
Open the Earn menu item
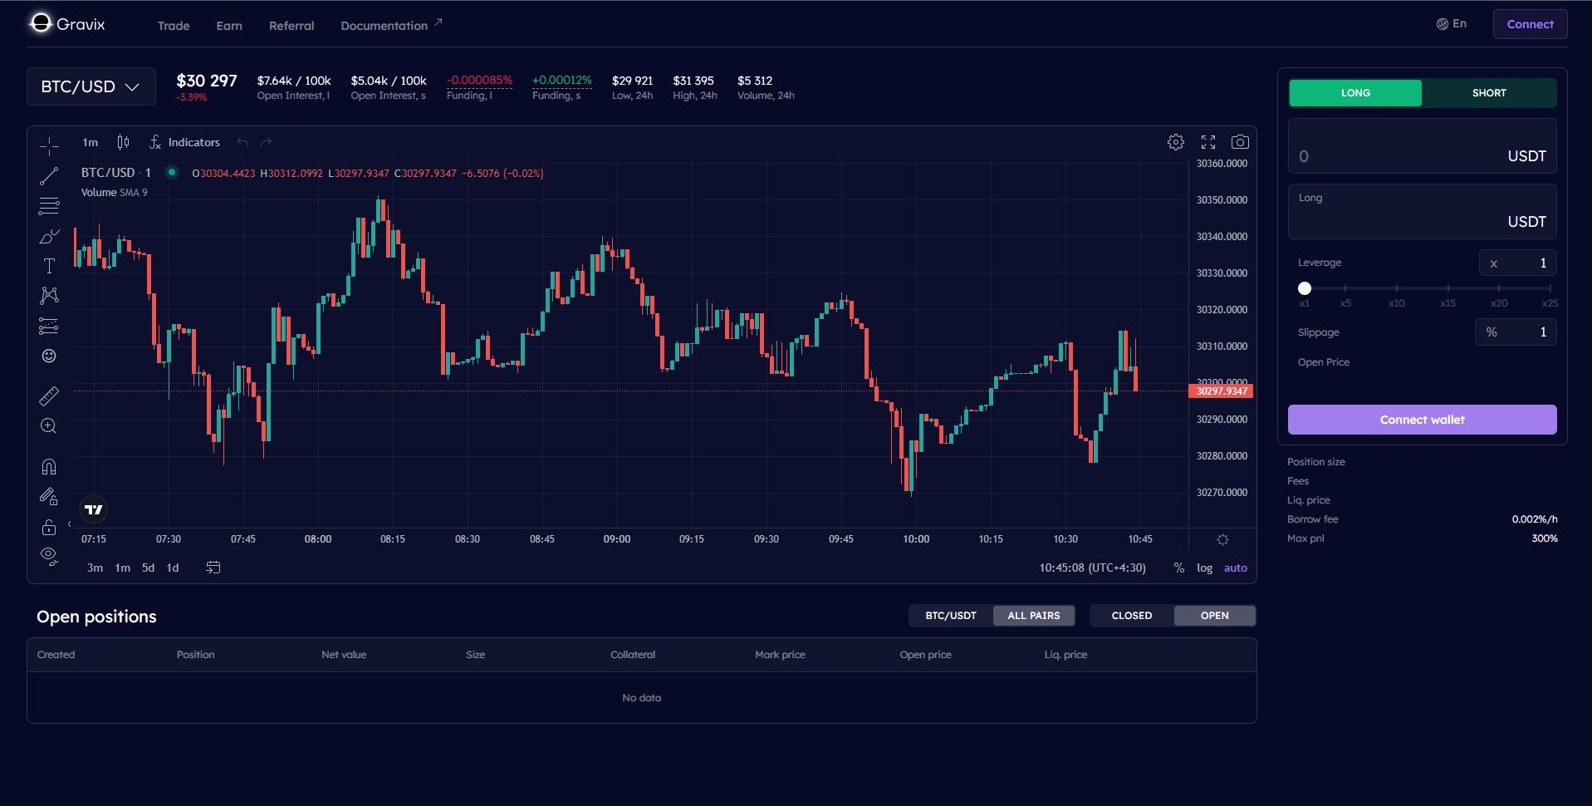[x=229, y=26]
